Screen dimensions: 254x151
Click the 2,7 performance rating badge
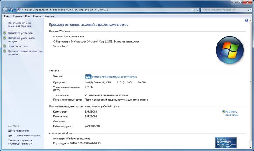[88, 77]
